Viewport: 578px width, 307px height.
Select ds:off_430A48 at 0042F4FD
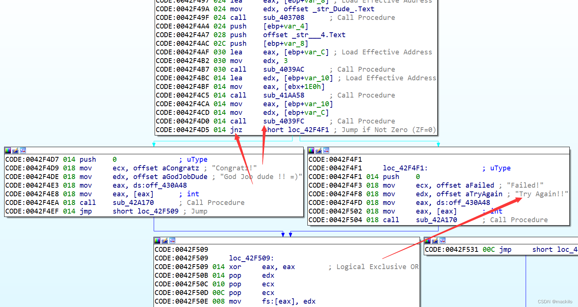point(463,203)
